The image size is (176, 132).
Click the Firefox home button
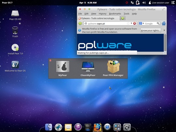tap(164, 23)
